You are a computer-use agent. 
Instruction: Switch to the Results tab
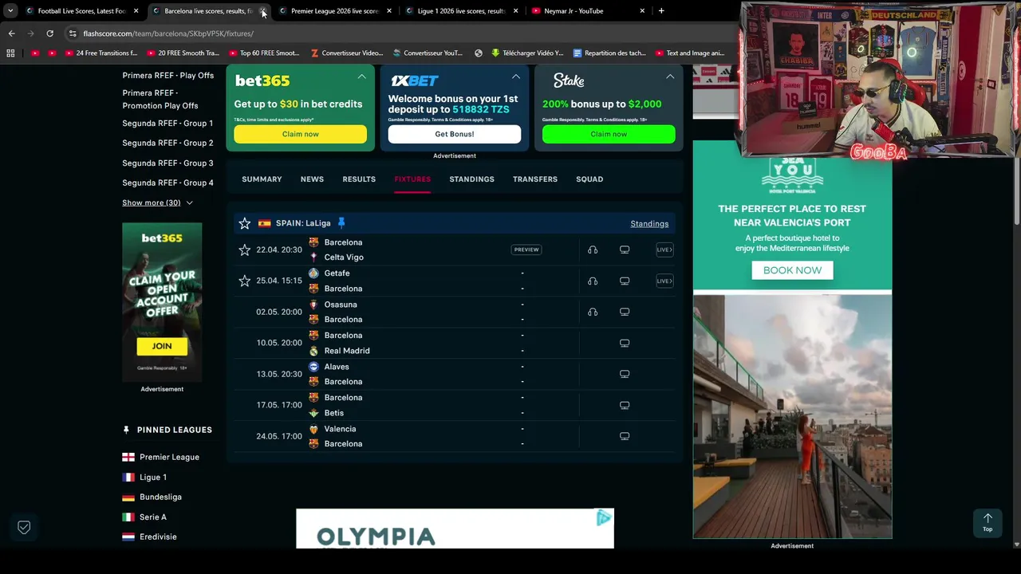tap(359, 179)
